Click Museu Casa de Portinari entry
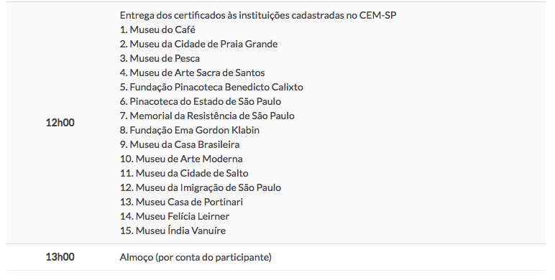 (x=181, y=202)
